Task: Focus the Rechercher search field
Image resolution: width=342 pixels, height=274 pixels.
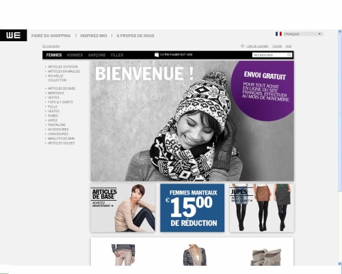Action: (269, 55)
